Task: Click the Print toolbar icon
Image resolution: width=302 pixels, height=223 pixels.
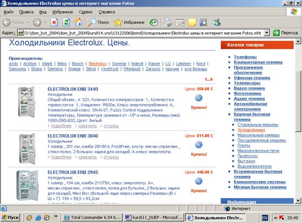Action: 168,22
